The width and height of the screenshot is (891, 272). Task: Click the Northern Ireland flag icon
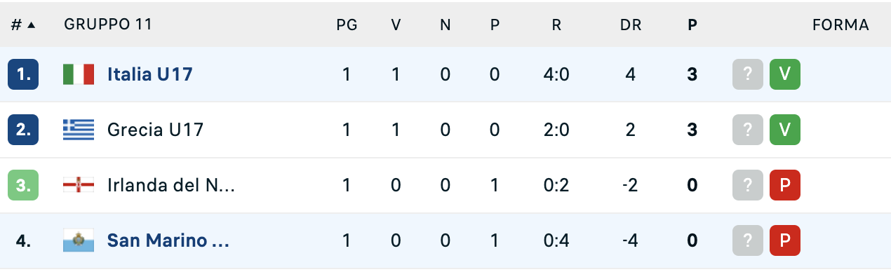click(x=79, y=186)
